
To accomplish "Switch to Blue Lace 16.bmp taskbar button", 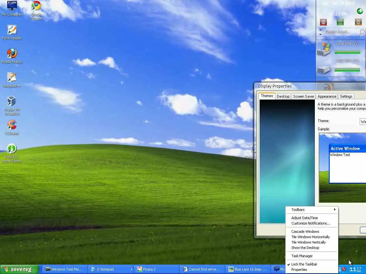I will [248, 269].
